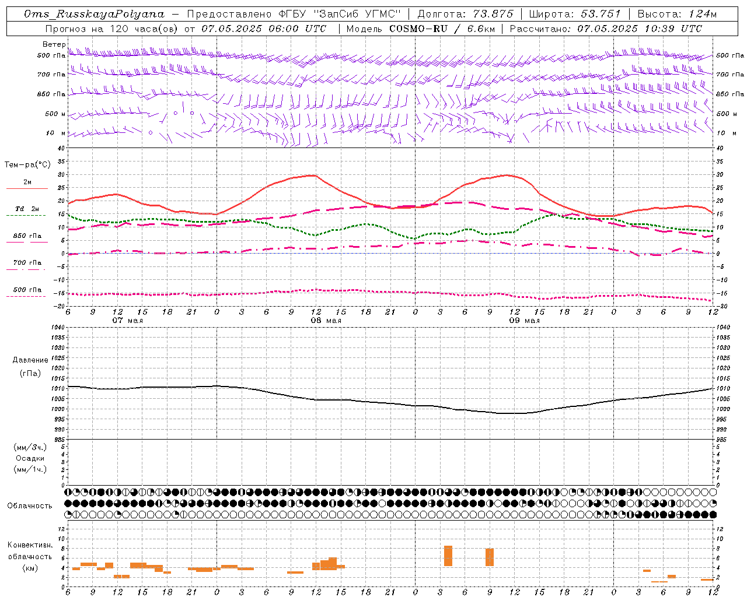Click the orange convective bar near hour 9 on 09 мая
Viewport: 747px width, 597px height.
pyautogui.click(x=490, y=557)
